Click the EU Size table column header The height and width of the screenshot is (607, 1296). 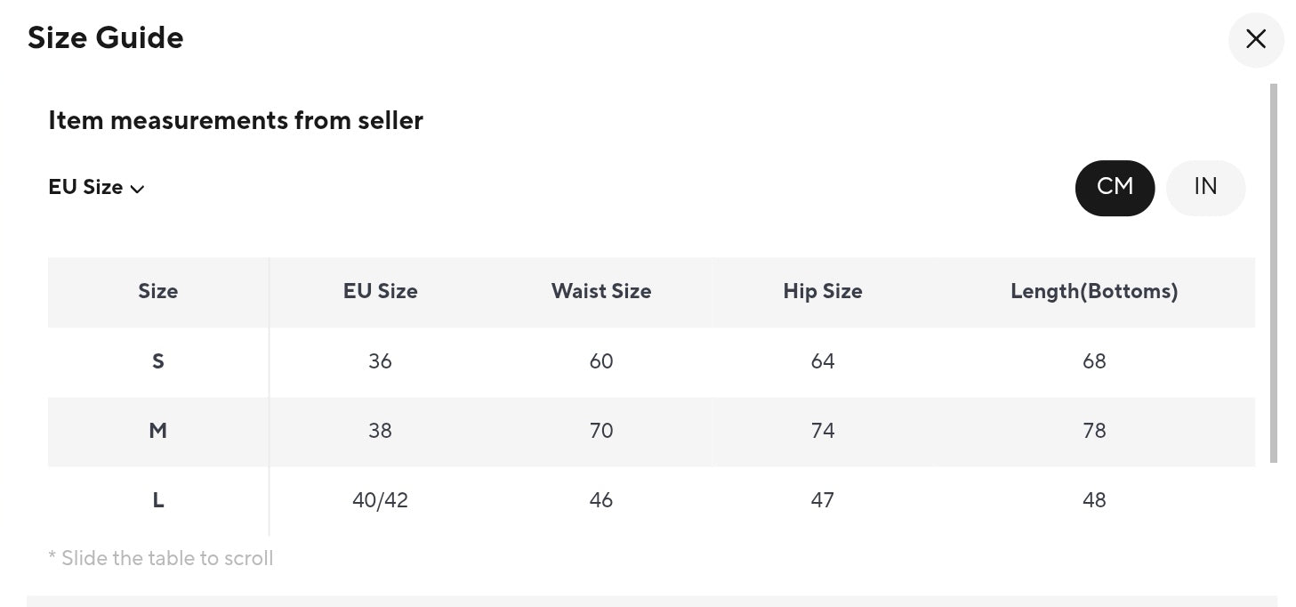pos(380,291)
